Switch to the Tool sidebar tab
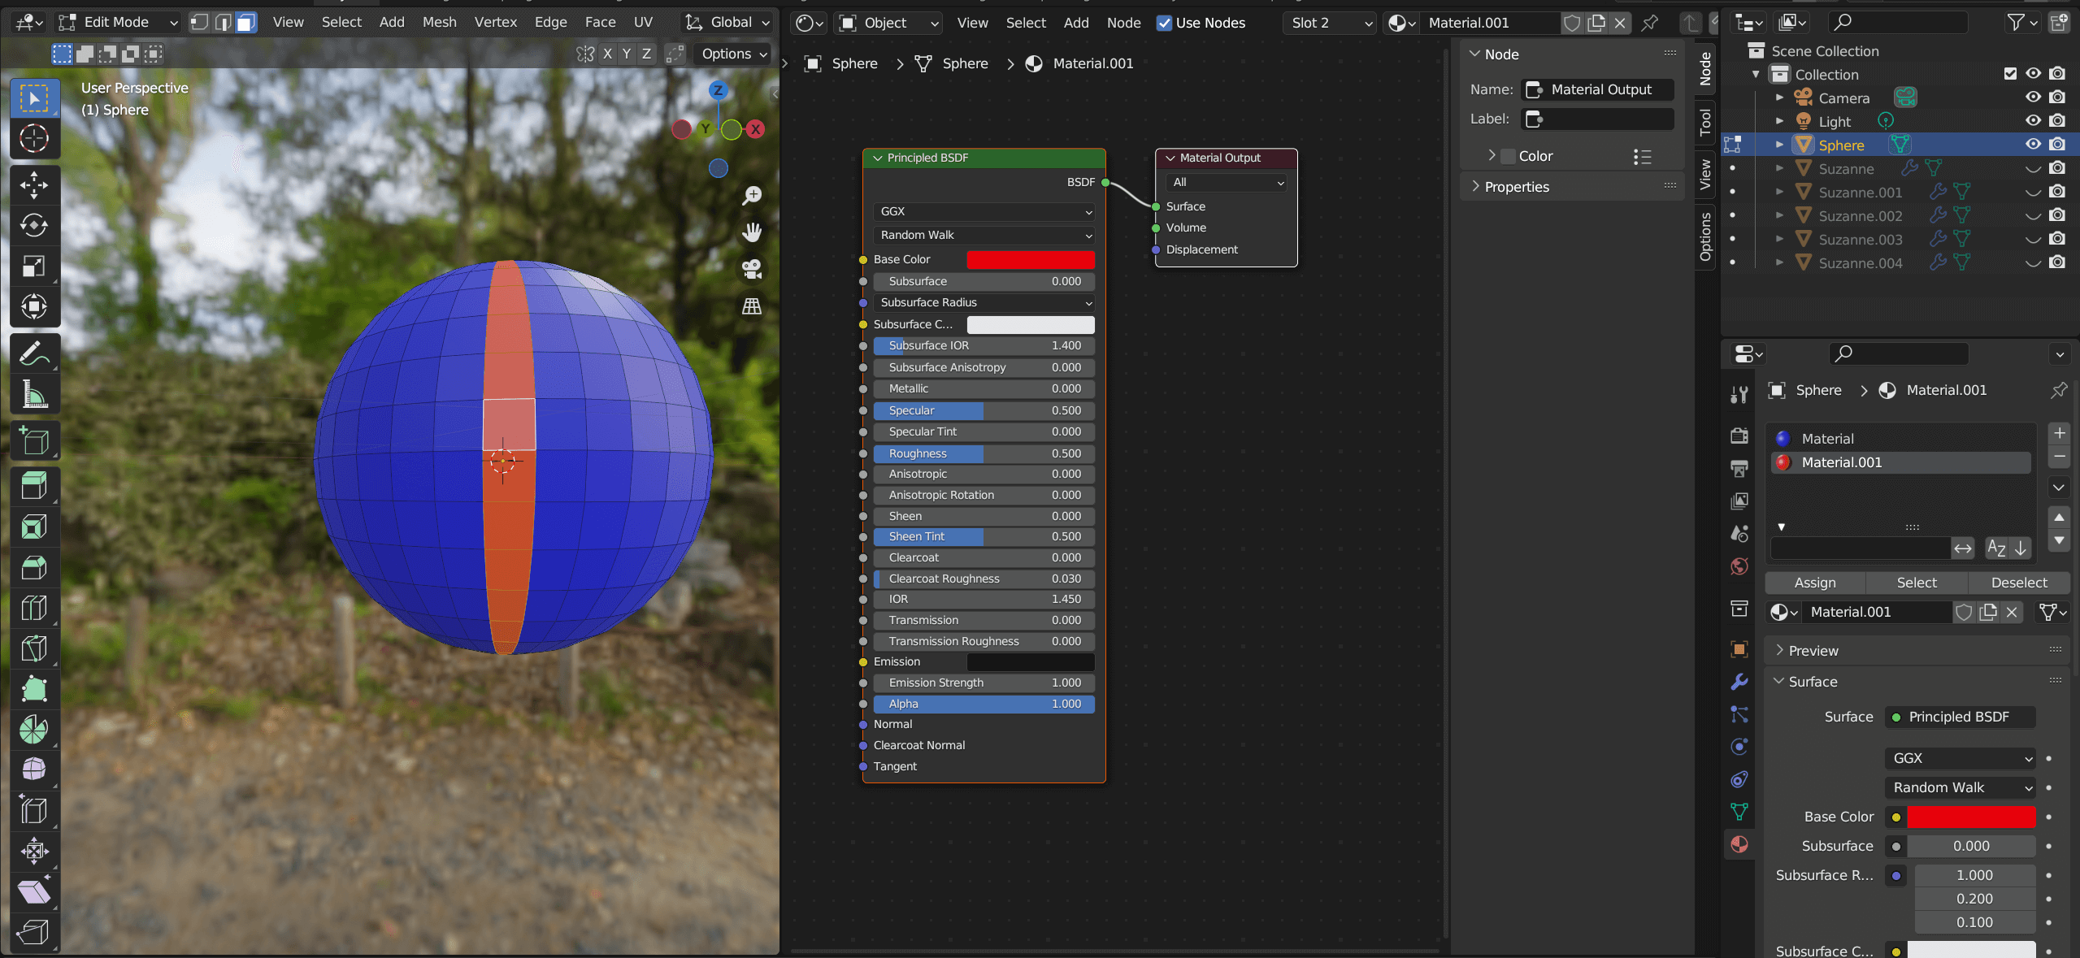 (1705, 123)
